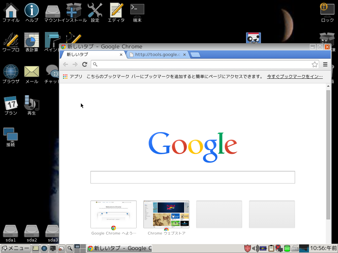Click the virtual desktop pager
This screenshot has width=338, height=253.
tap(80, 248)
